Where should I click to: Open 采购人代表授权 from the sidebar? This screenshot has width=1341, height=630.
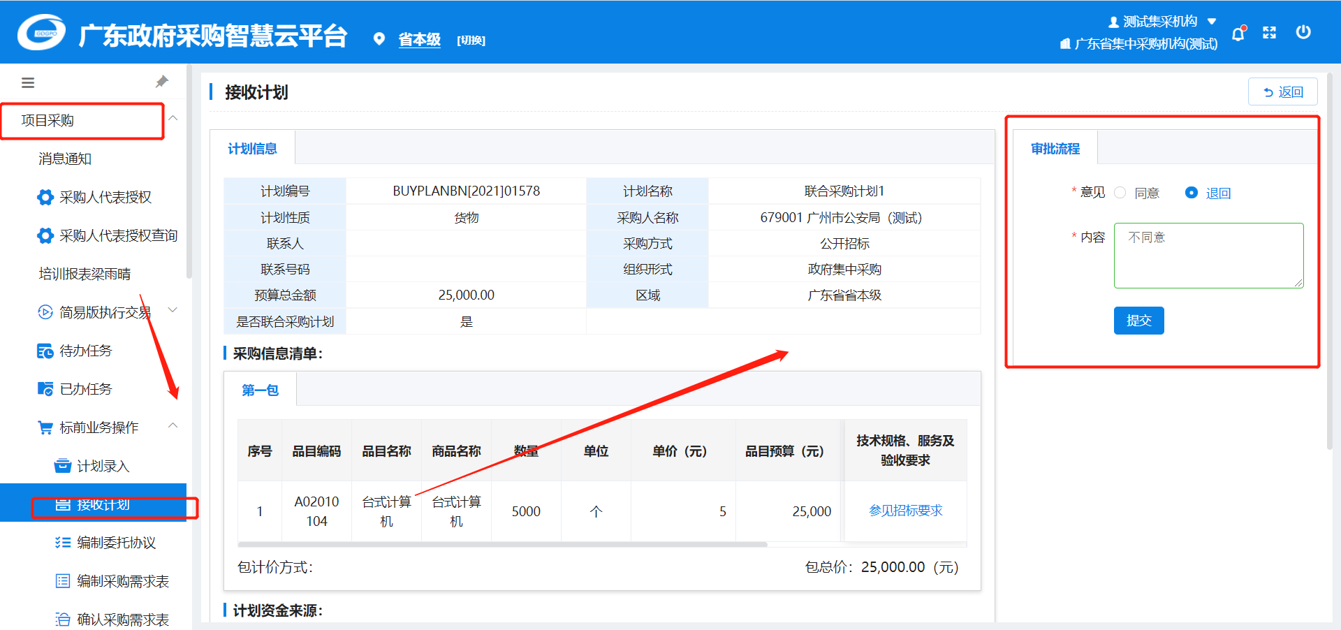click(x=105, y=198)
